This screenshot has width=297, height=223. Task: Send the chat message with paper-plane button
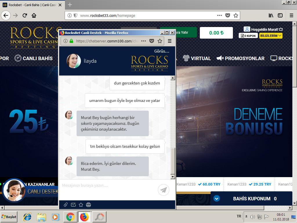pos(164,190)
